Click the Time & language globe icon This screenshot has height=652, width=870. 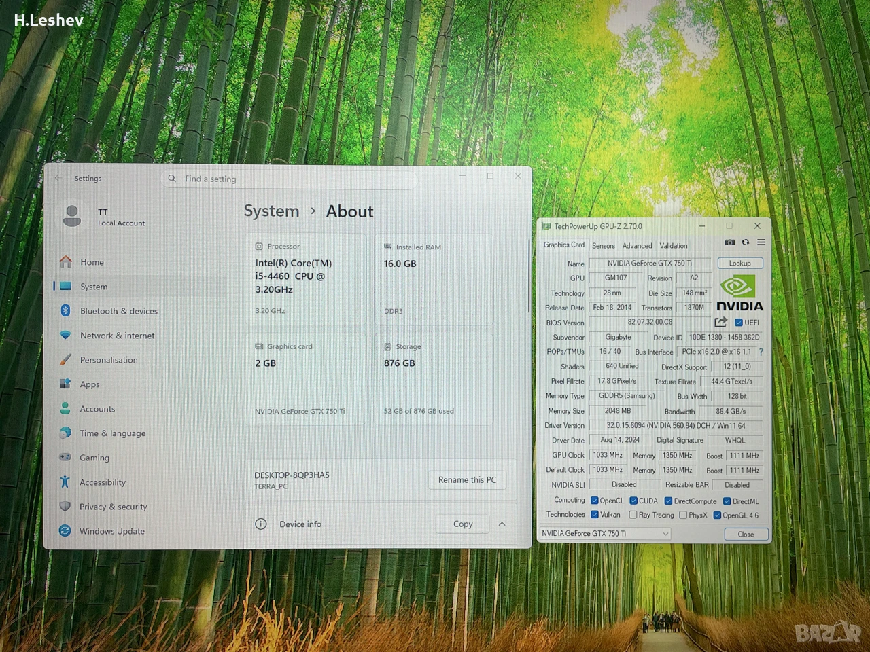[x=65, y=433]
